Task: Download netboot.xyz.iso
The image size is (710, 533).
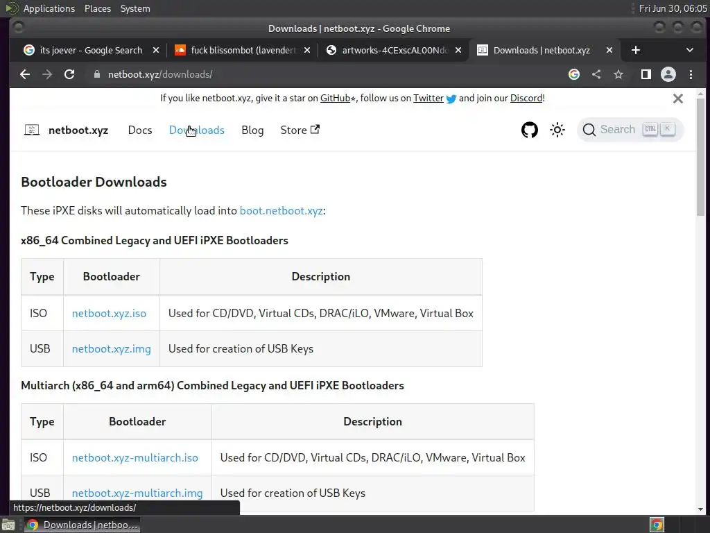Action: click(x=109, y=313)
